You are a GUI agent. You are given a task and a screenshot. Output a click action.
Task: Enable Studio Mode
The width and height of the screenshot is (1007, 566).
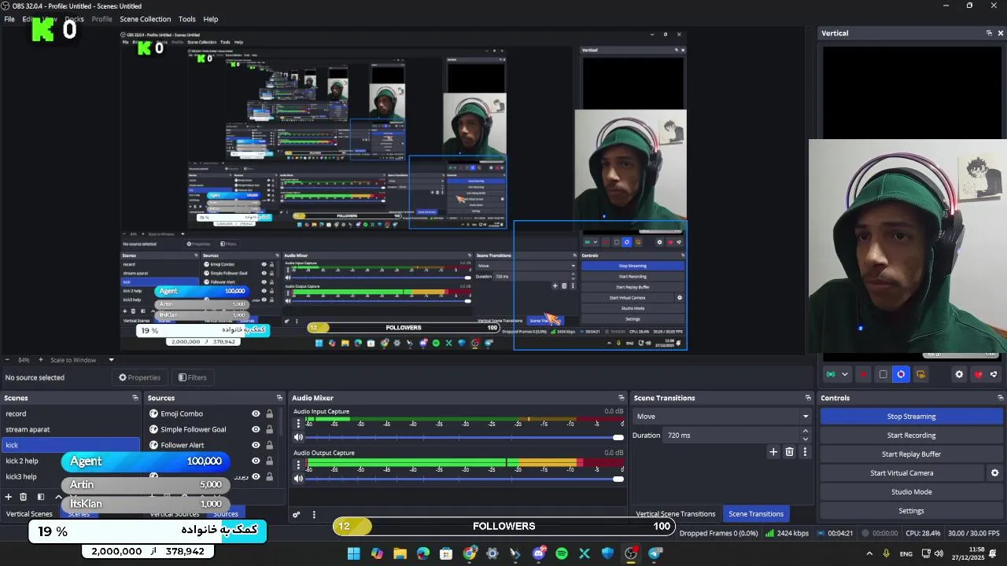tap(911, 492)
